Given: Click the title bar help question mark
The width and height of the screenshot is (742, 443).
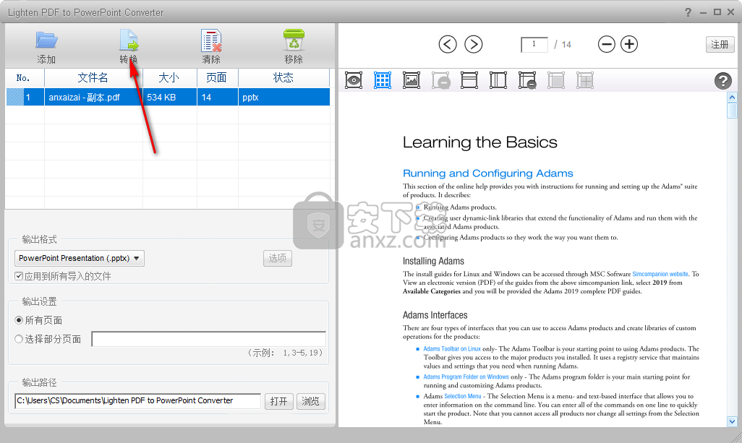Looking at the screenshot, I should coord(688,12).
